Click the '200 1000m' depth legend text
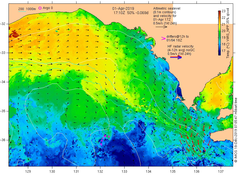The height and width of the screenshot is (175, 239). 27,9
